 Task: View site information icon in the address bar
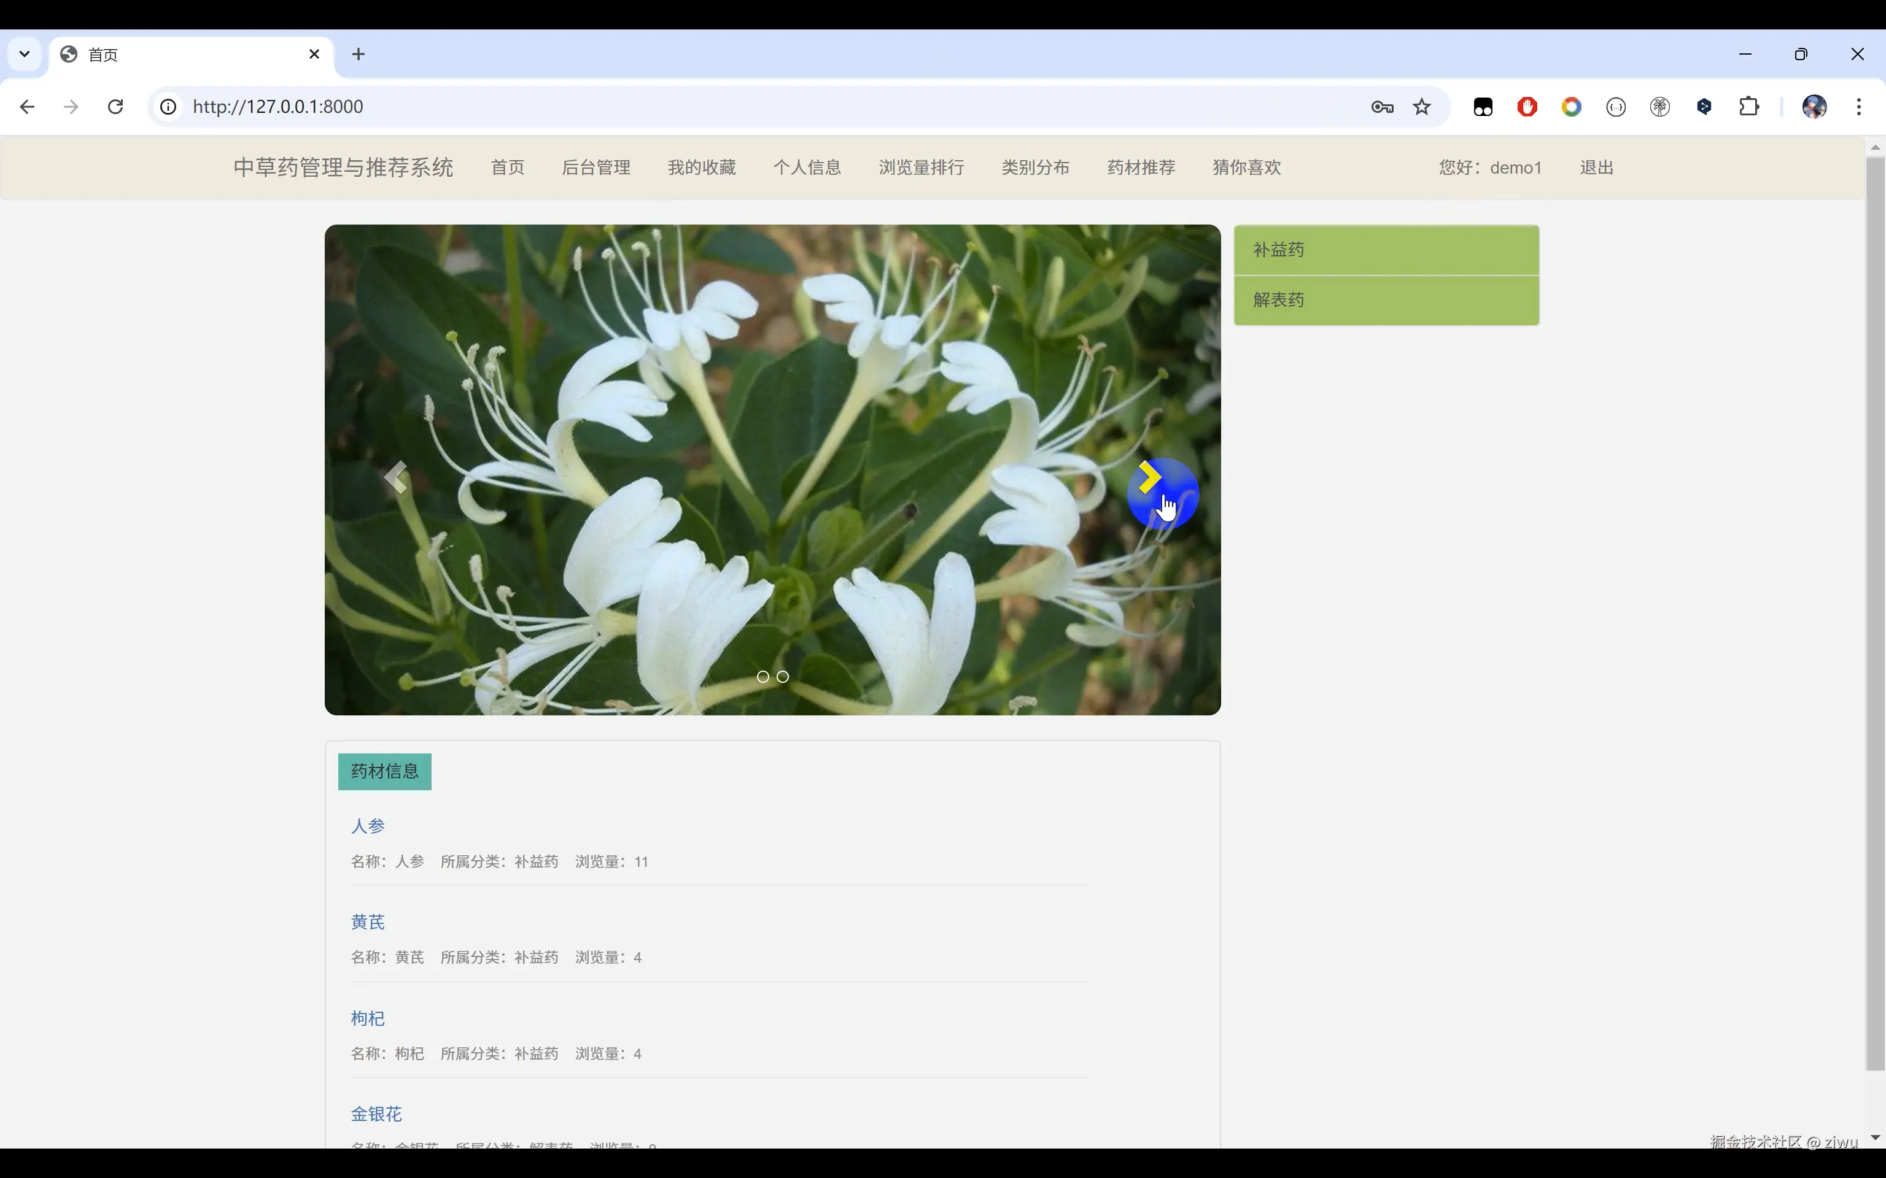[168, 107]
